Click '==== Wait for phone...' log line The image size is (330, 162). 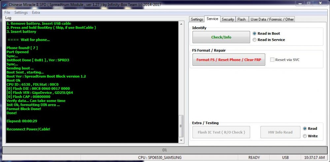(x=29, y=40)
